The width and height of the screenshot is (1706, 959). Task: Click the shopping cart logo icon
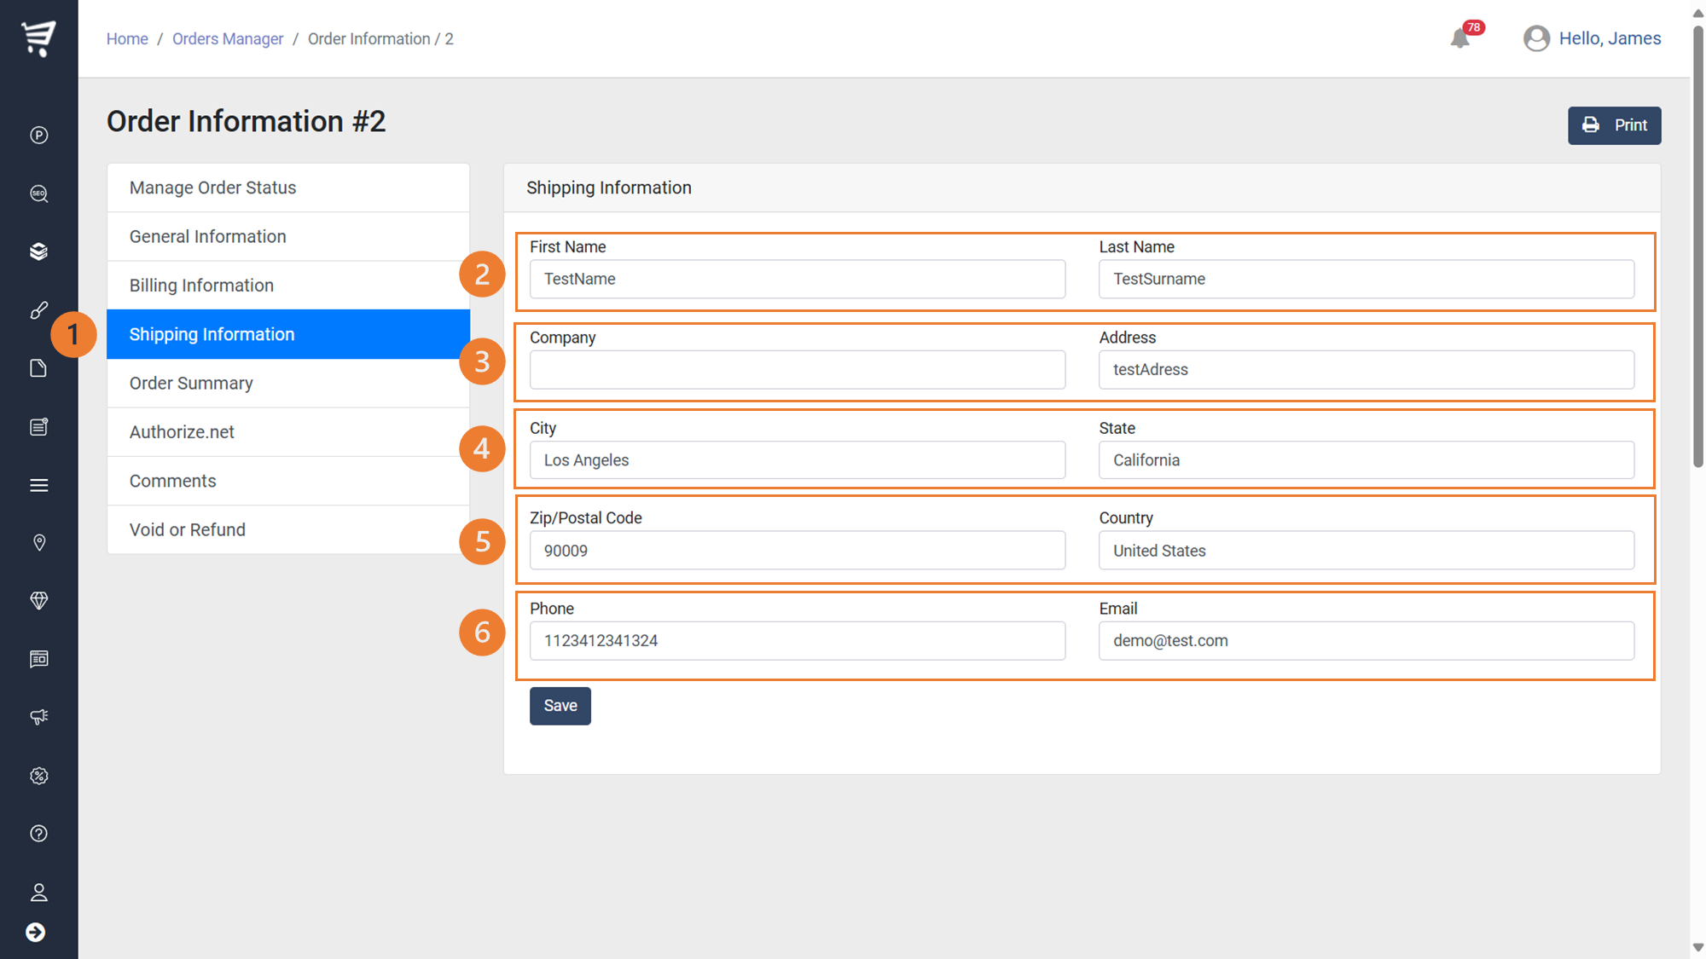(x=38, y=38)
